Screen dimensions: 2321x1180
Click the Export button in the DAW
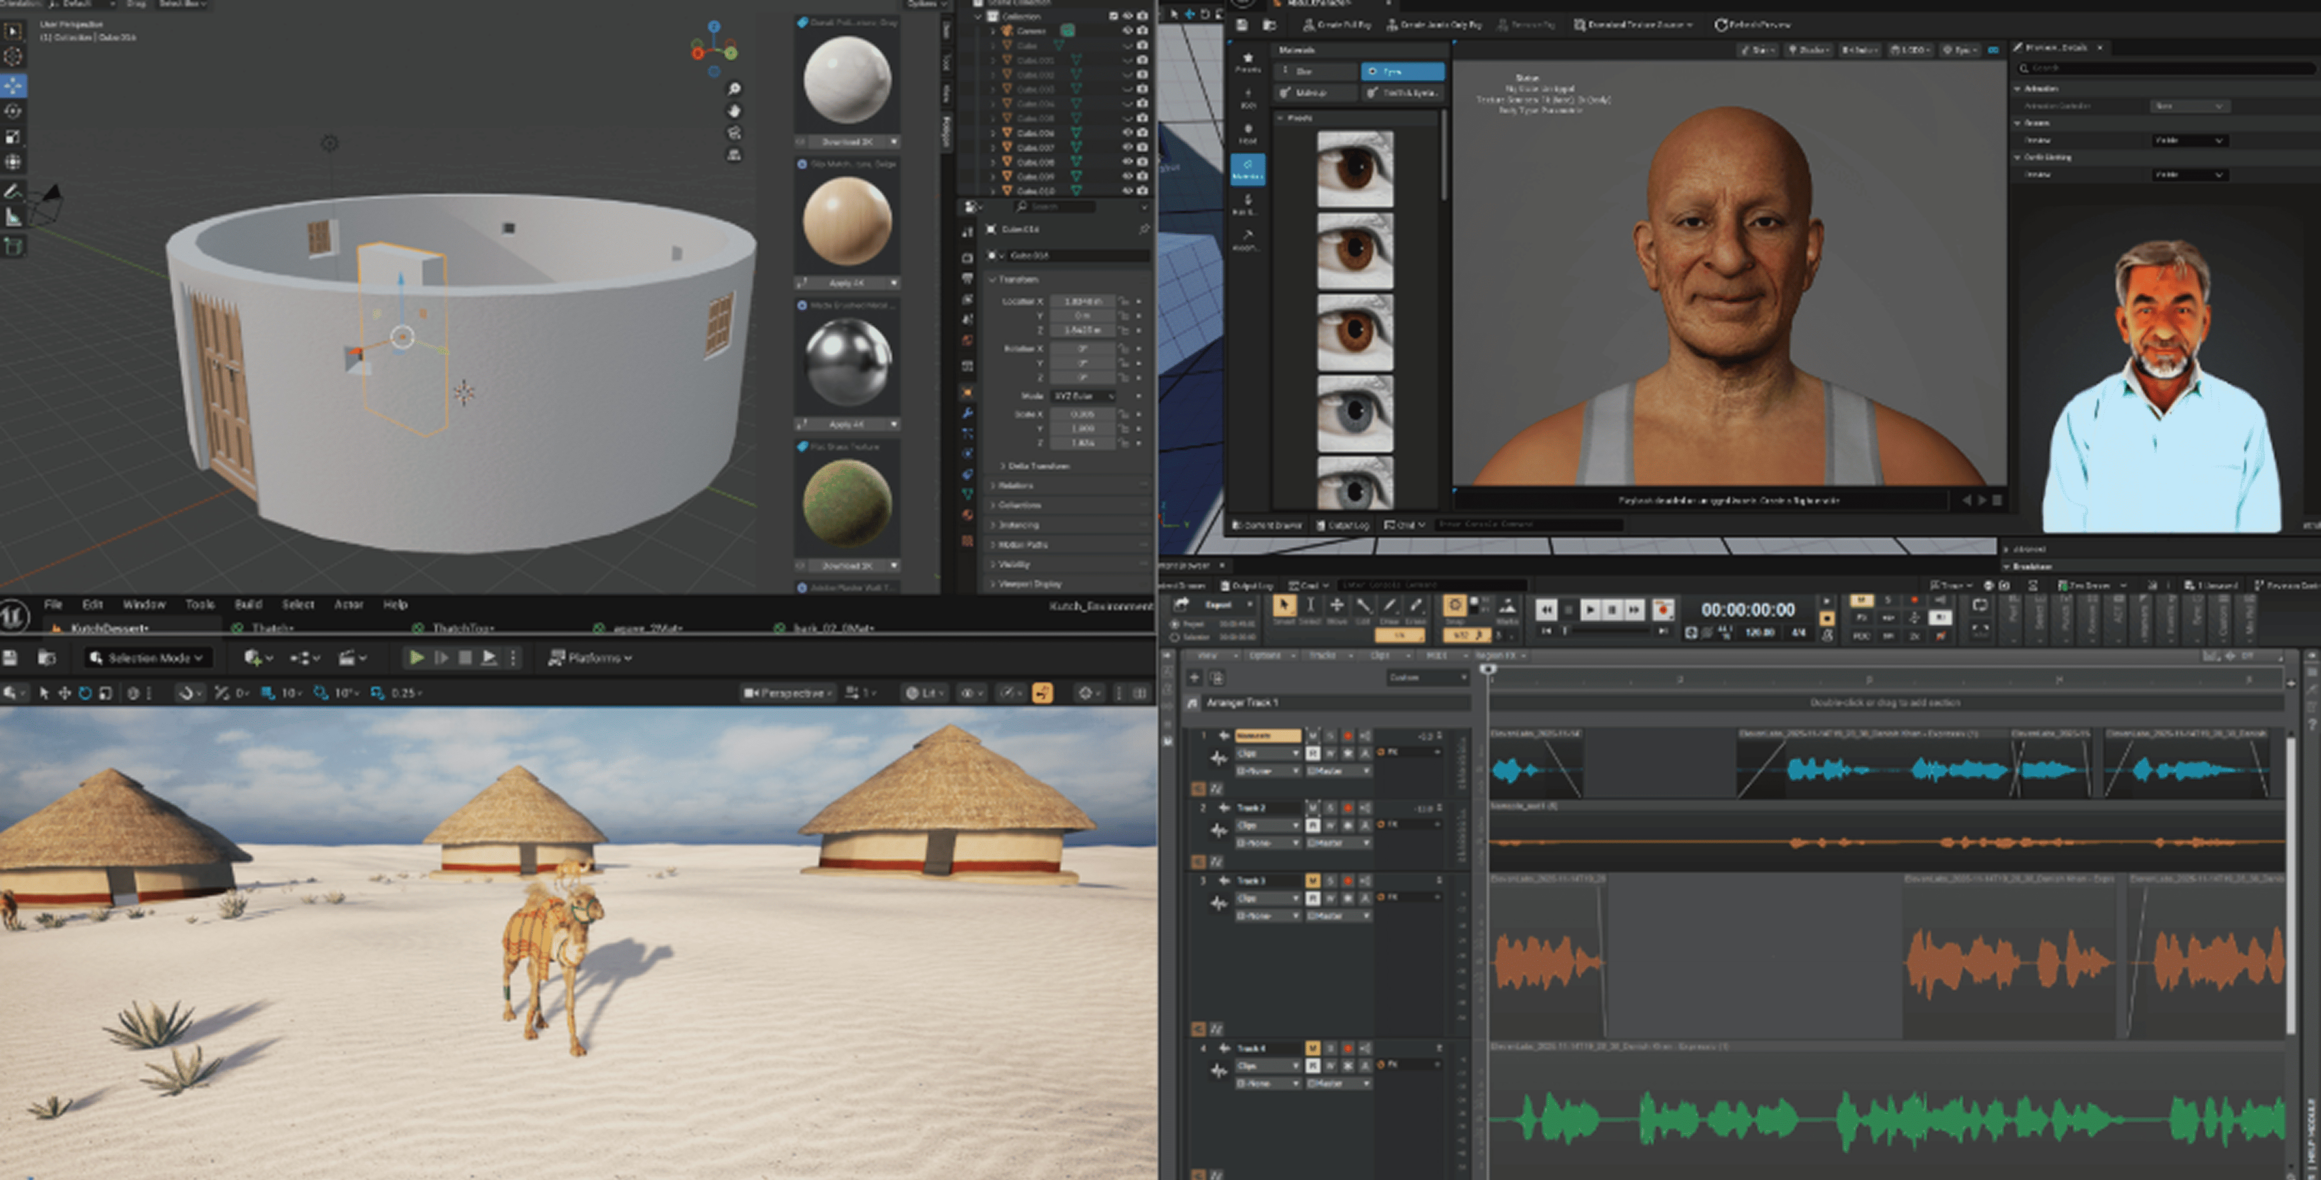point(1218,604)
